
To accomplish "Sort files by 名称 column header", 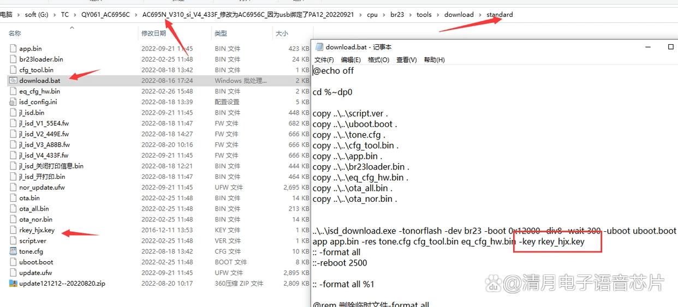I will [x=15, y=33].
